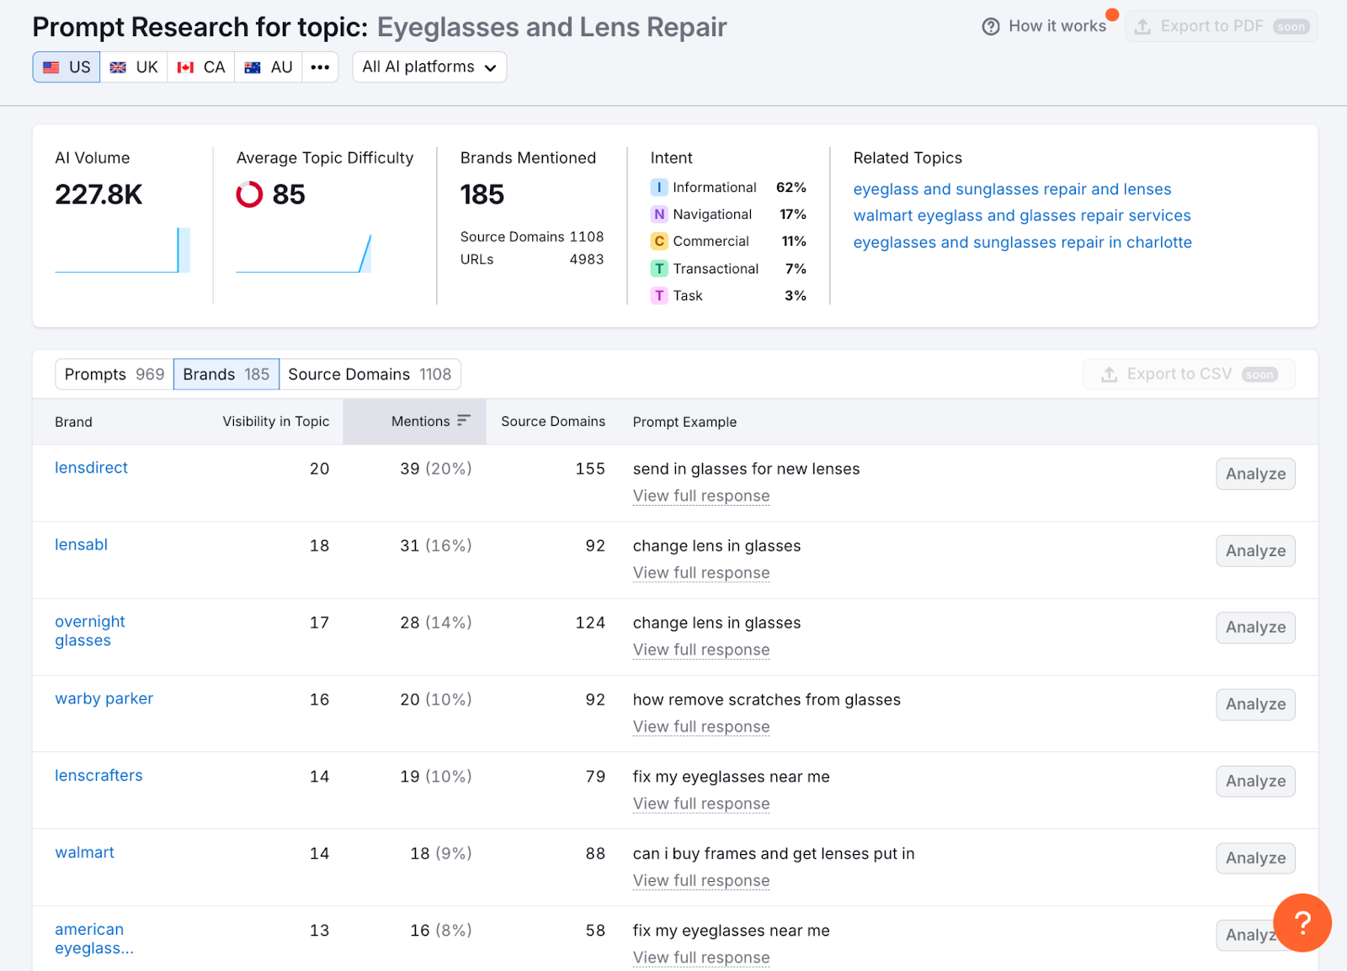Toggle the Mentions column sort arrow
The width and height of the screenshot is (1347, 971).
(x=464, y=421)
